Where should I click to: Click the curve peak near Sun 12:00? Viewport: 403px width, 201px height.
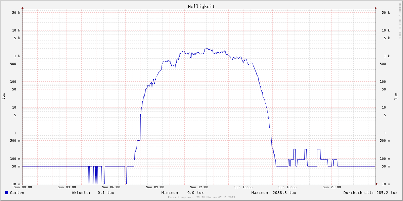point(207,48)
